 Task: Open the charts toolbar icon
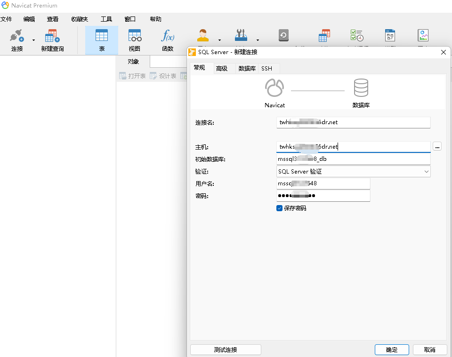(x=423, y=35)
